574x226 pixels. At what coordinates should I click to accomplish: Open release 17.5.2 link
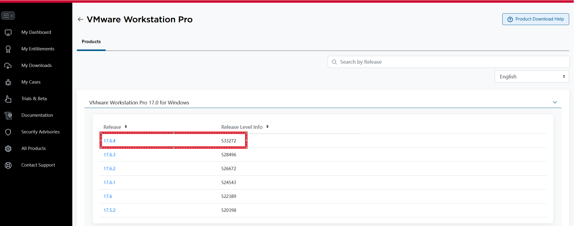pos(110,210)
